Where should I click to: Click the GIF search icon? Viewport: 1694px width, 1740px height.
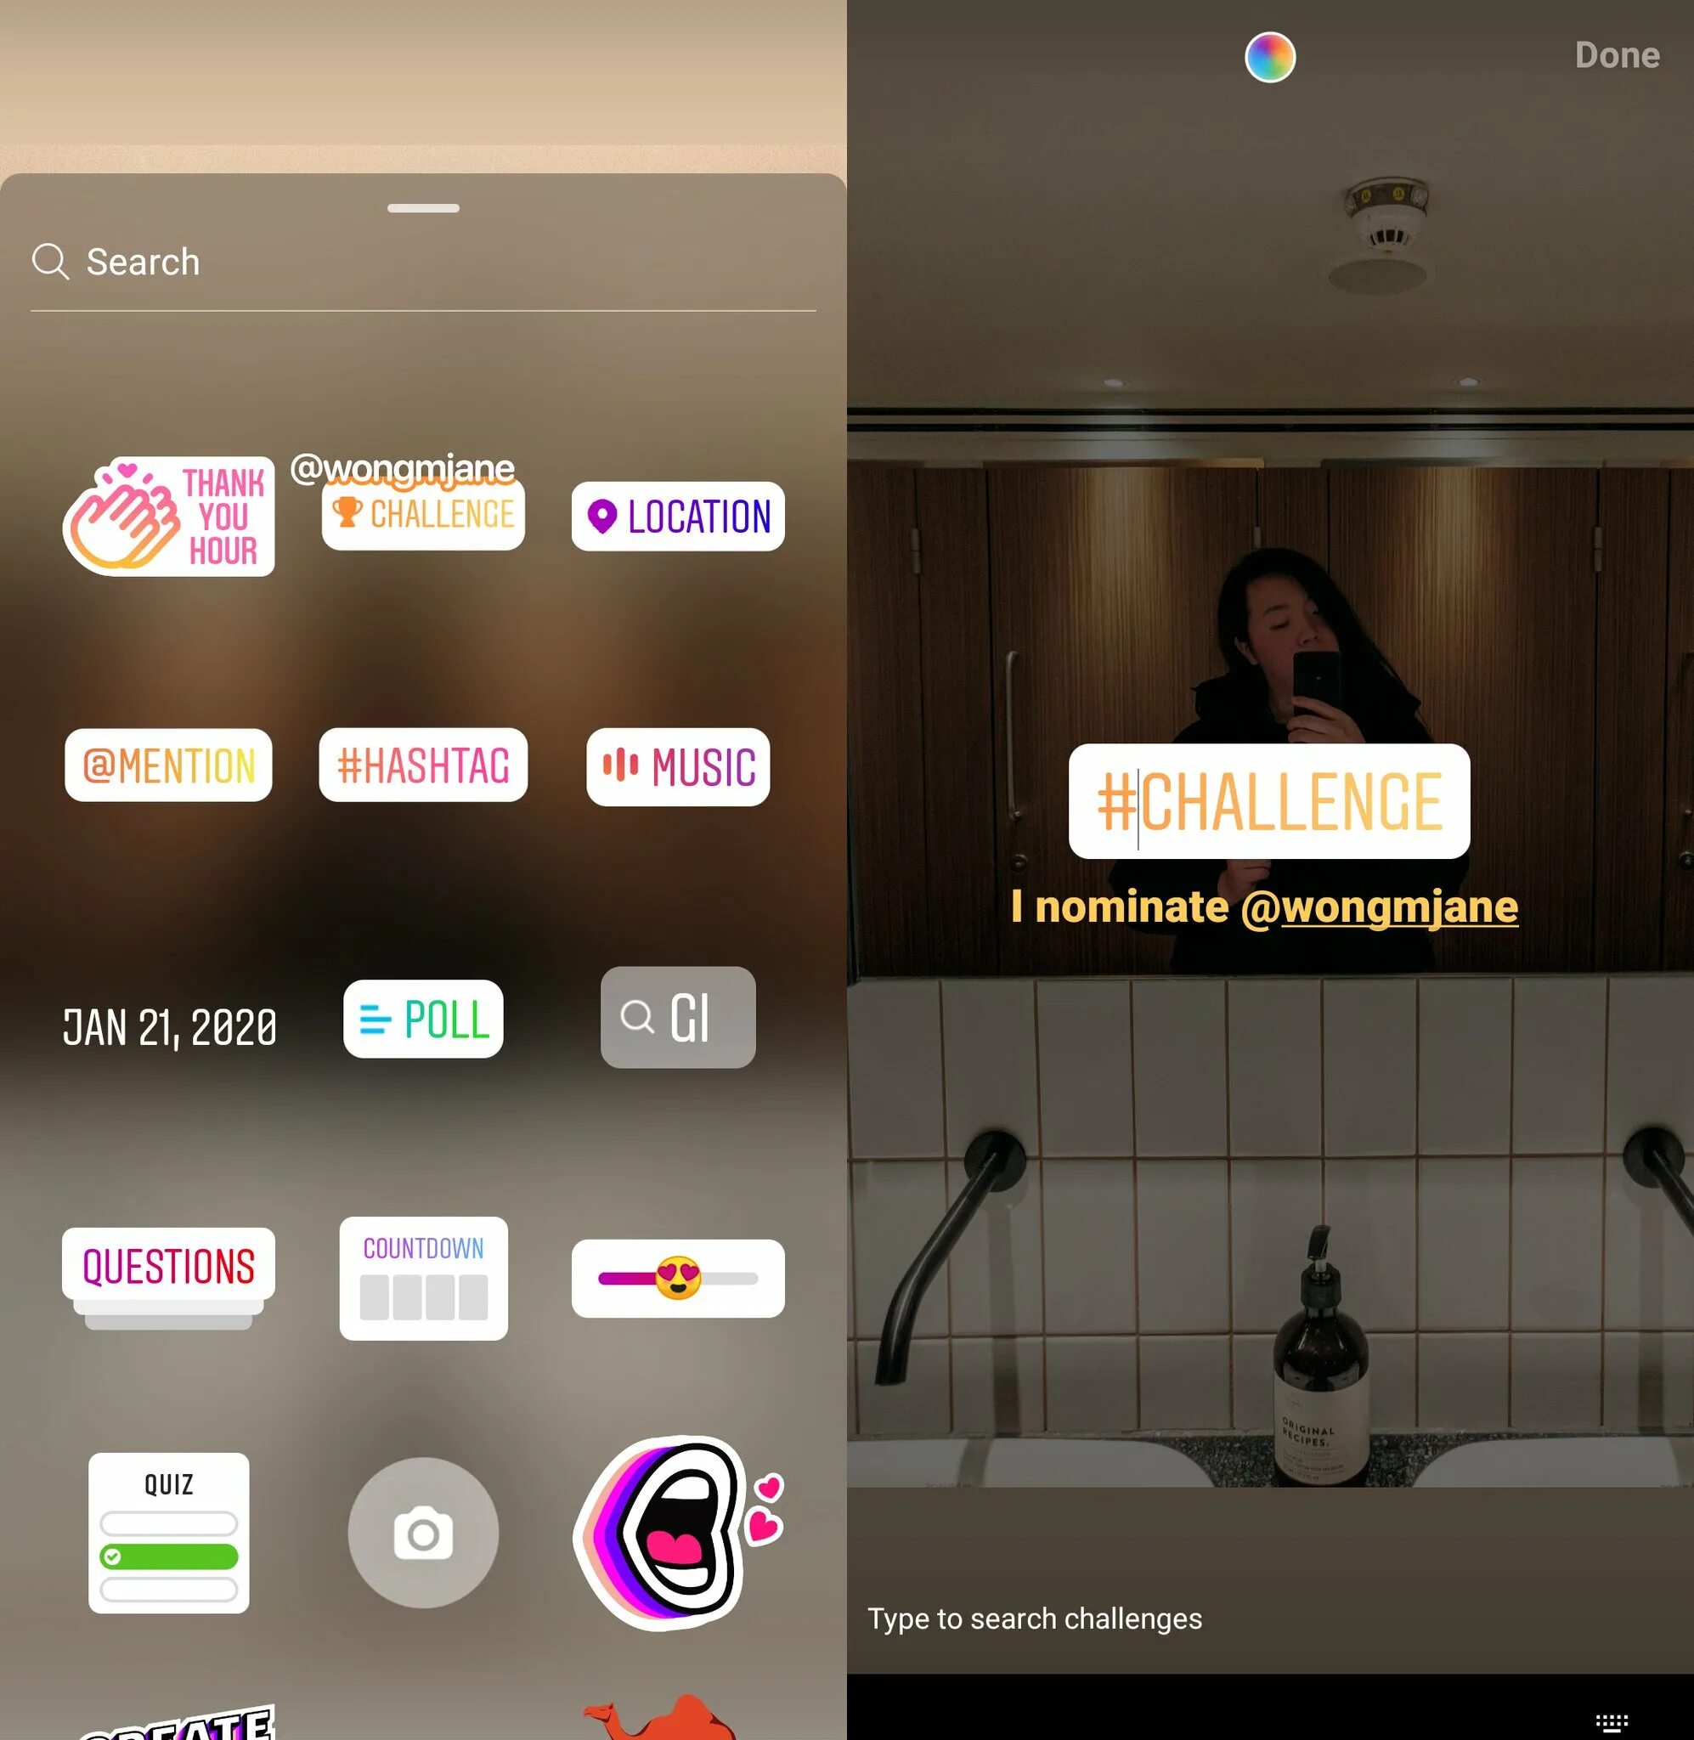click(678, 1018)
